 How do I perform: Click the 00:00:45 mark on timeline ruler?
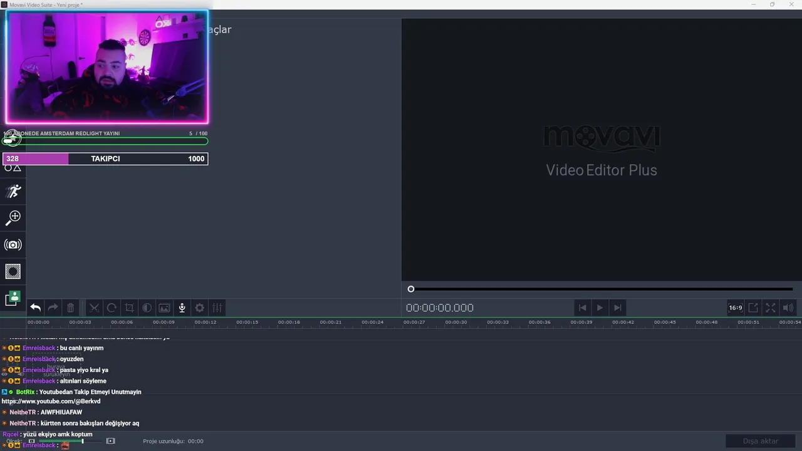(x=665, y=322)
